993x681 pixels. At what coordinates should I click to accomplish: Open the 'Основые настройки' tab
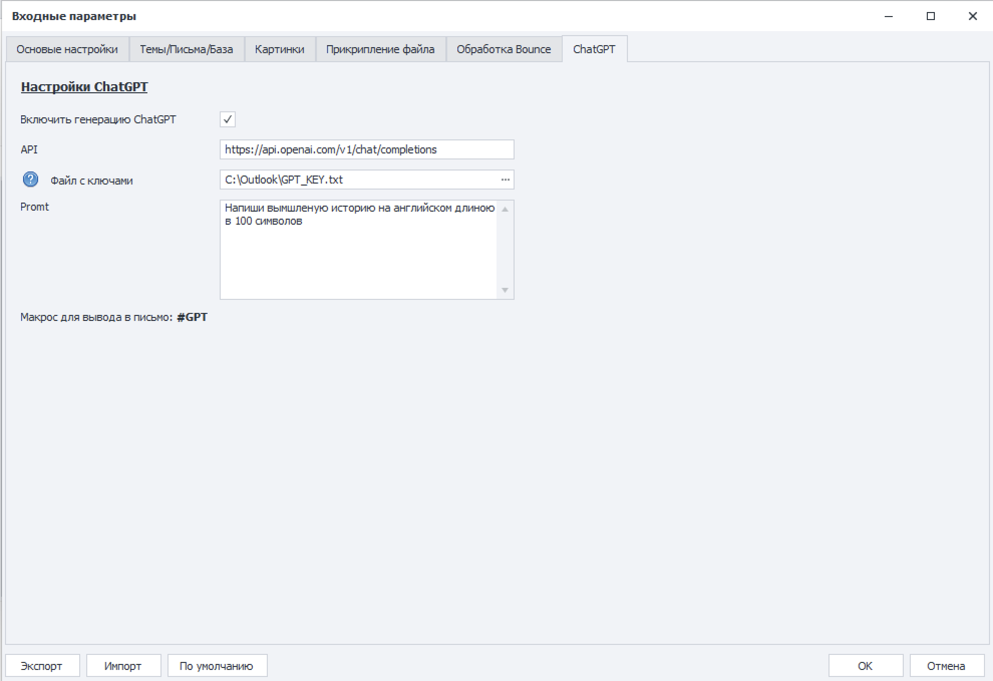[x=67, y=49]
